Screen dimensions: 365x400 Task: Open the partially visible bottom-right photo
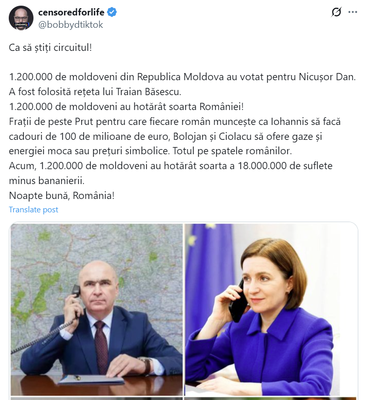[x=271, y=398]
